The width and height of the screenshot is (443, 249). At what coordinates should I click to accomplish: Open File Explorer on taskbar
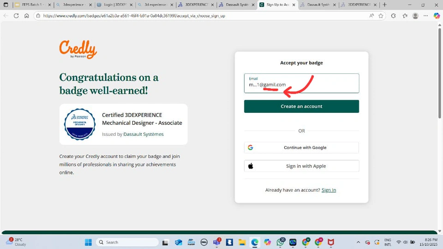242,242
